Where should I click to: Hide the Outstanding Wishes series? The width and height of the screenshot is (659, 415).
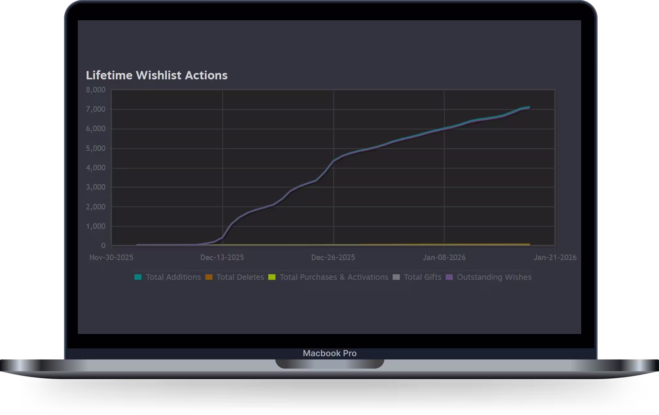point(494,277)
